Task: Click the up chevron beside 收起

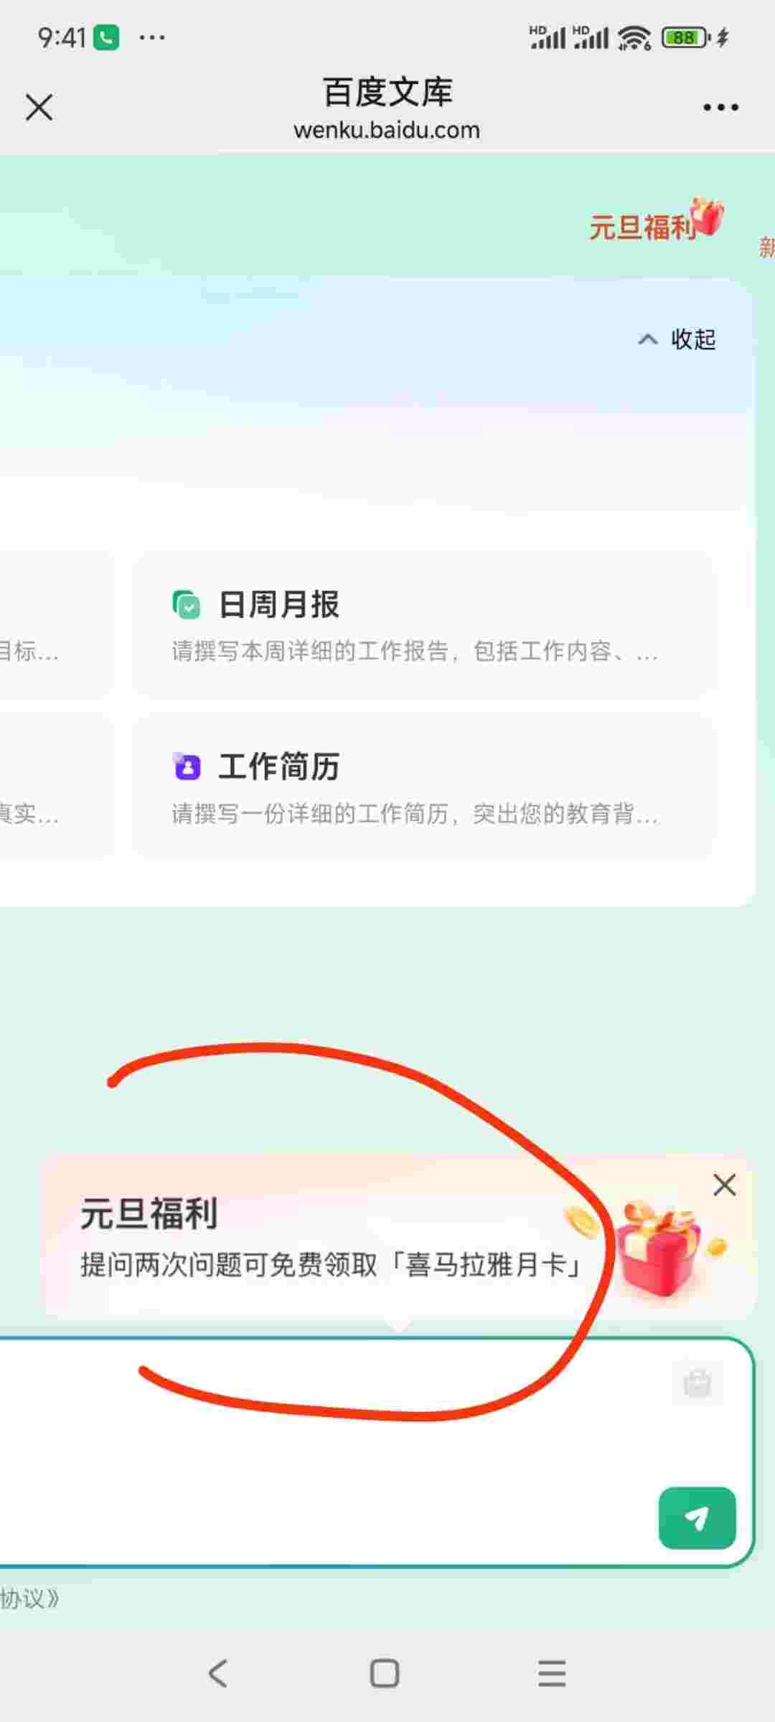Action: [648, 339]
